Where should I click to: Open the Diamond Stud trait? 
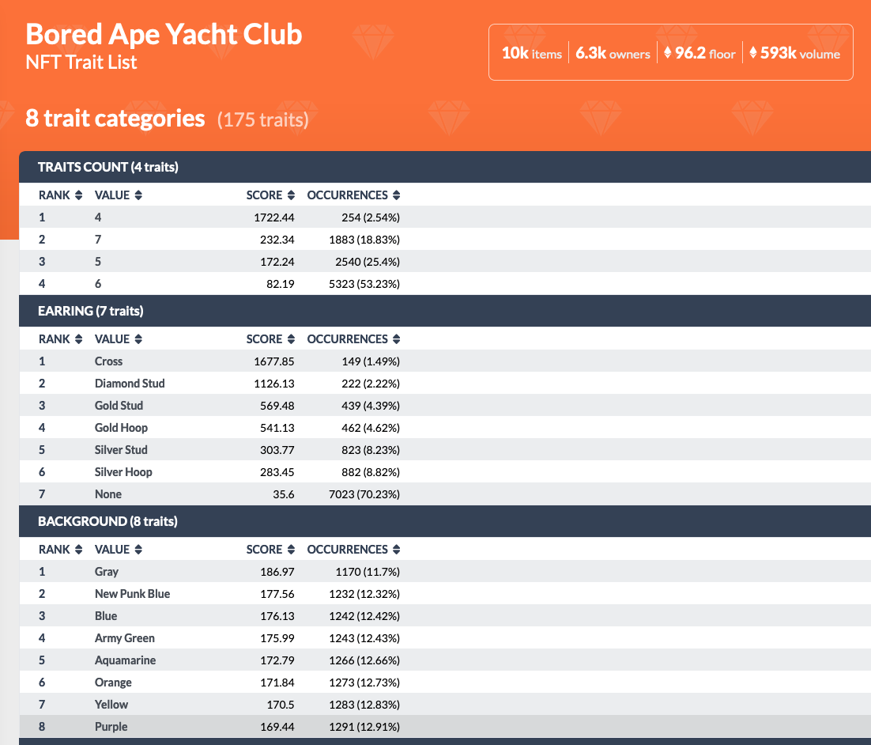coord(129,384)
